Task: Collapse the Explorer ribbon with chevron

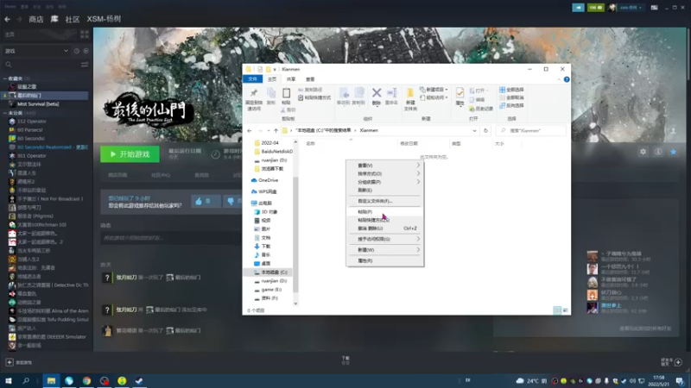Action: 559,79
